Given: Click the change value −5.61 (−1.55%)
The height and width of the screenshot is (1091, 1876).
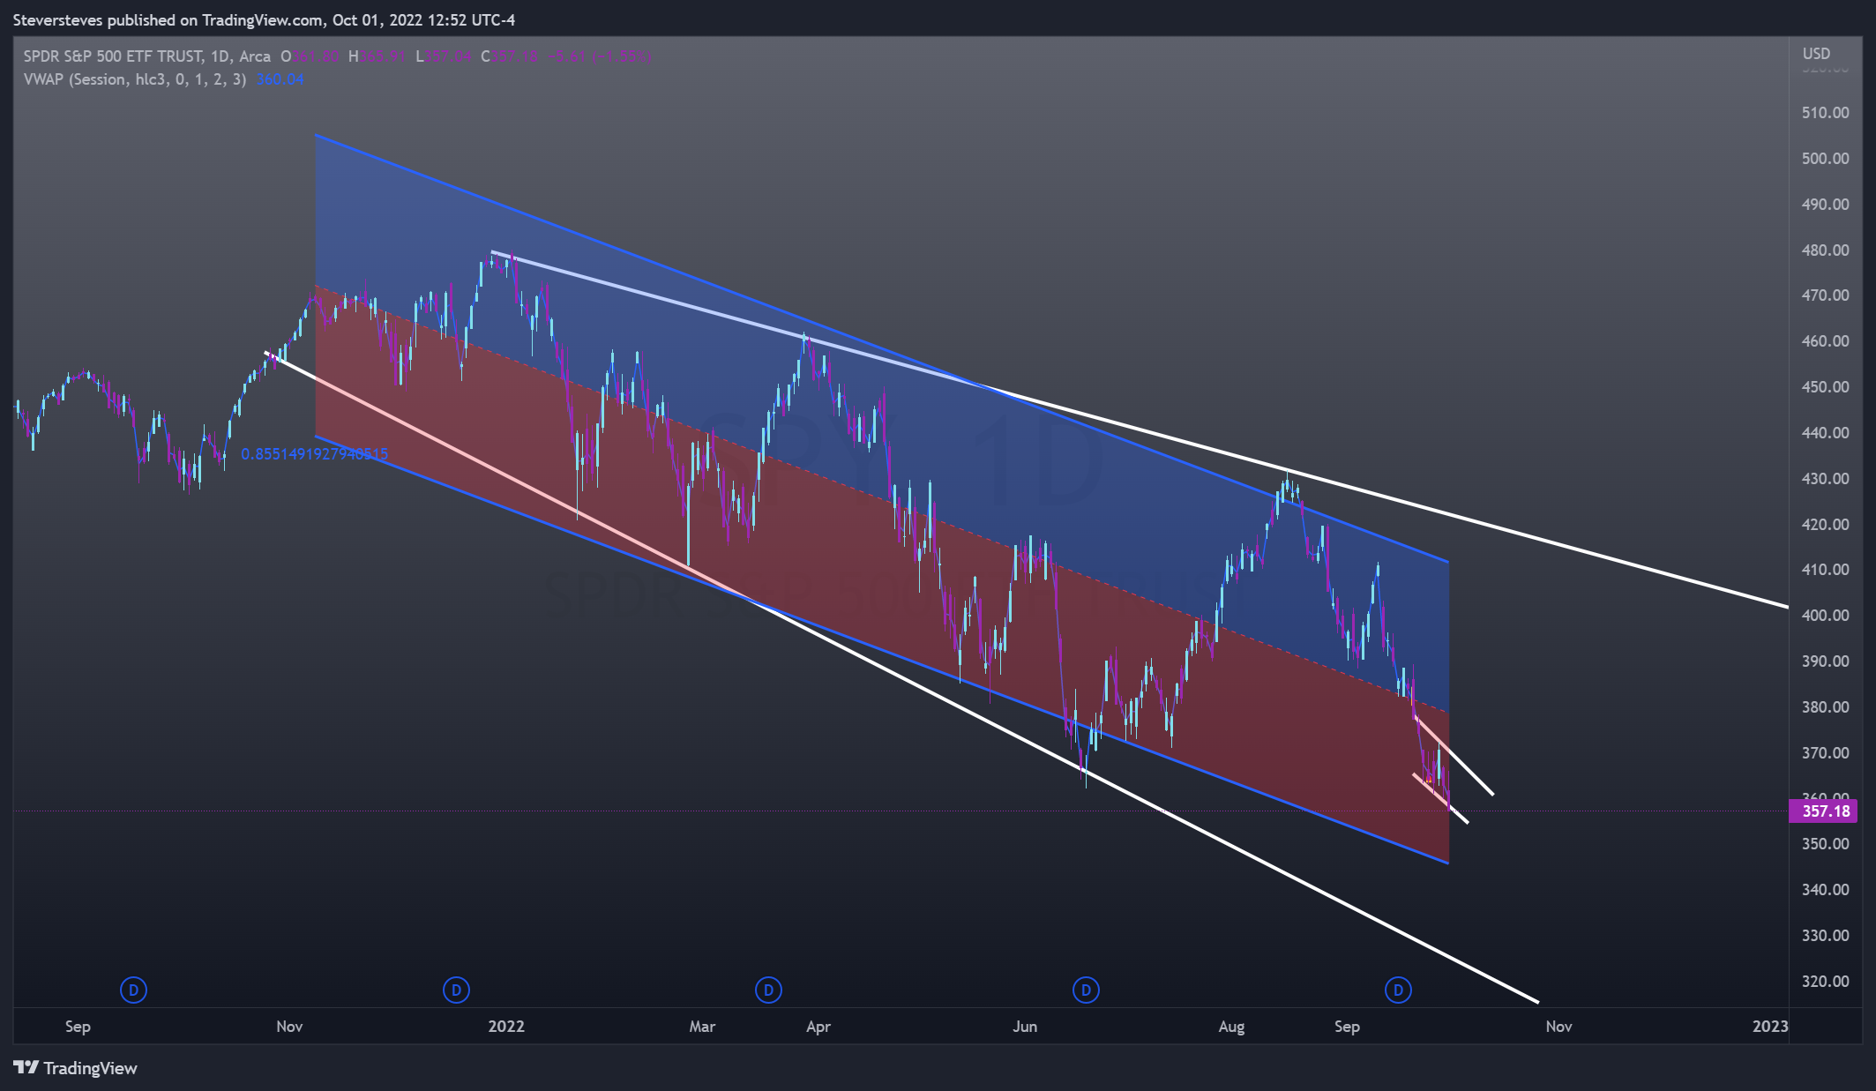Looking at the screenshot, I should [600, 56].
